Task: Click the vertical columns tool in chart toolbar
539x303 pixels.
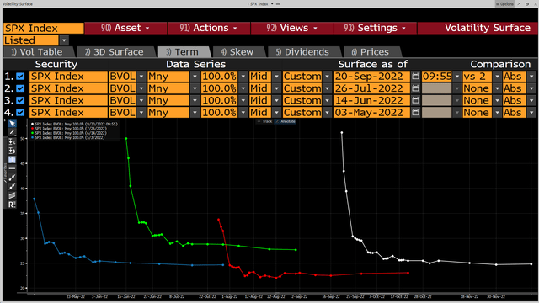Action: [12, 159]
